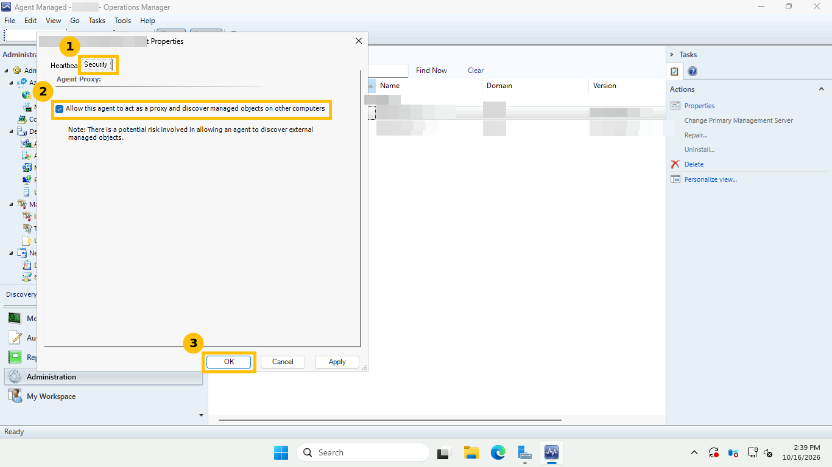This screenshot has width=832, height=467.
Task: Open navigation pane overflow arrow below My Workspace
Action: [201, 415]
